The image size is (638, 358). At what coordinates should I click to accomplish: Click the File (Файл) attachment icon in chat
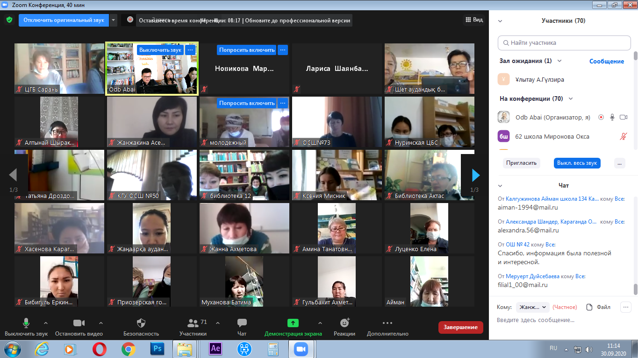(589, 307)
